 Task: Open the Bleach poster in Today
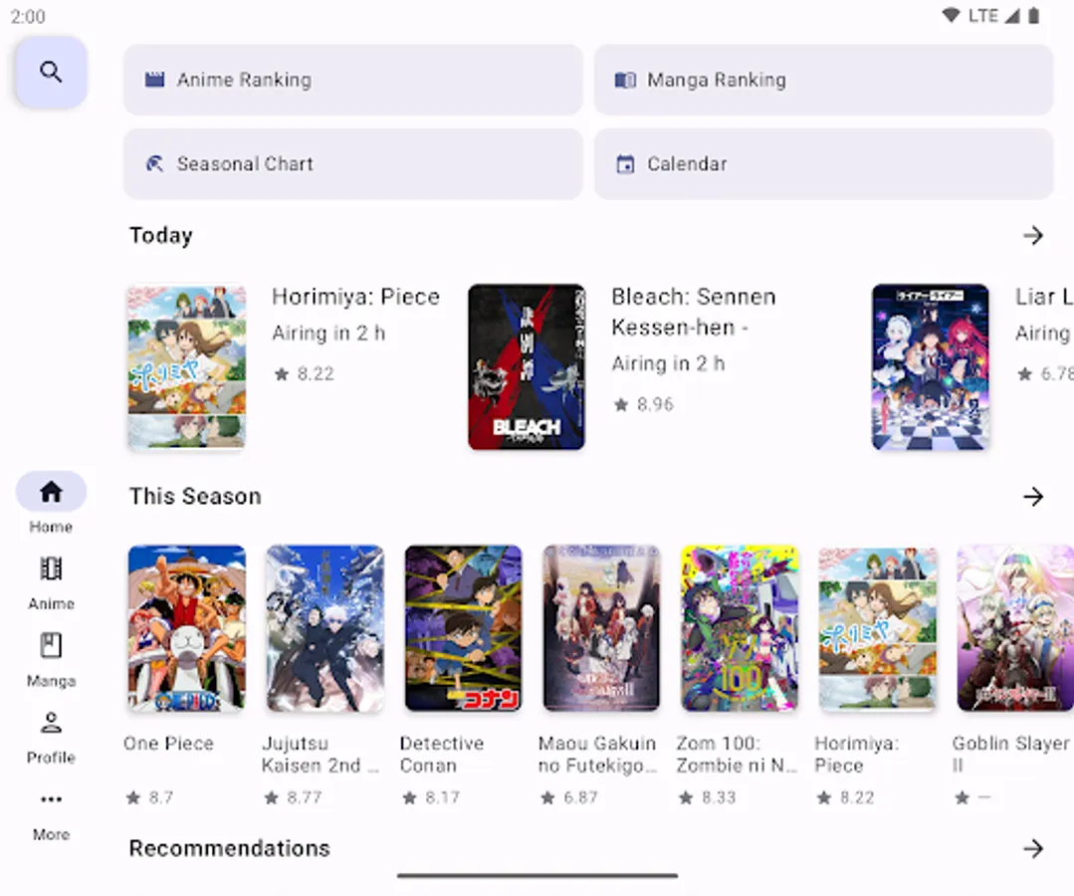(x=526, y=367)
